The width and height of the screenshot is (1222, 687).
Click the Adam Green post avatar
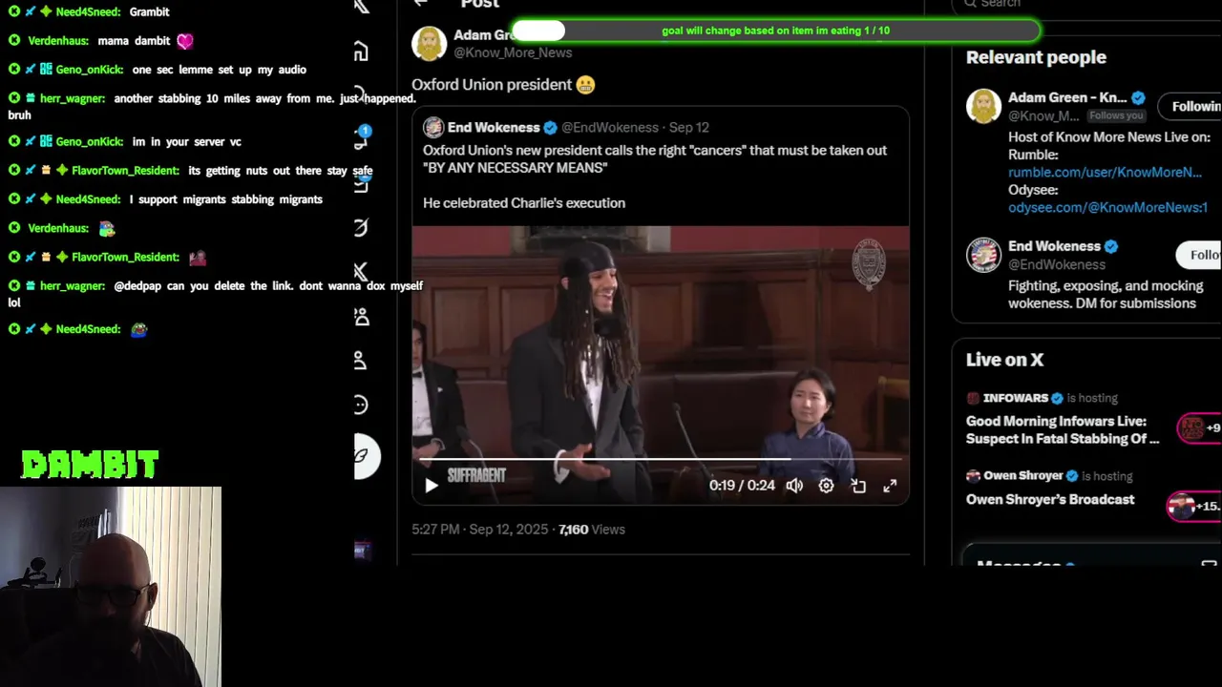click(429, 43)
